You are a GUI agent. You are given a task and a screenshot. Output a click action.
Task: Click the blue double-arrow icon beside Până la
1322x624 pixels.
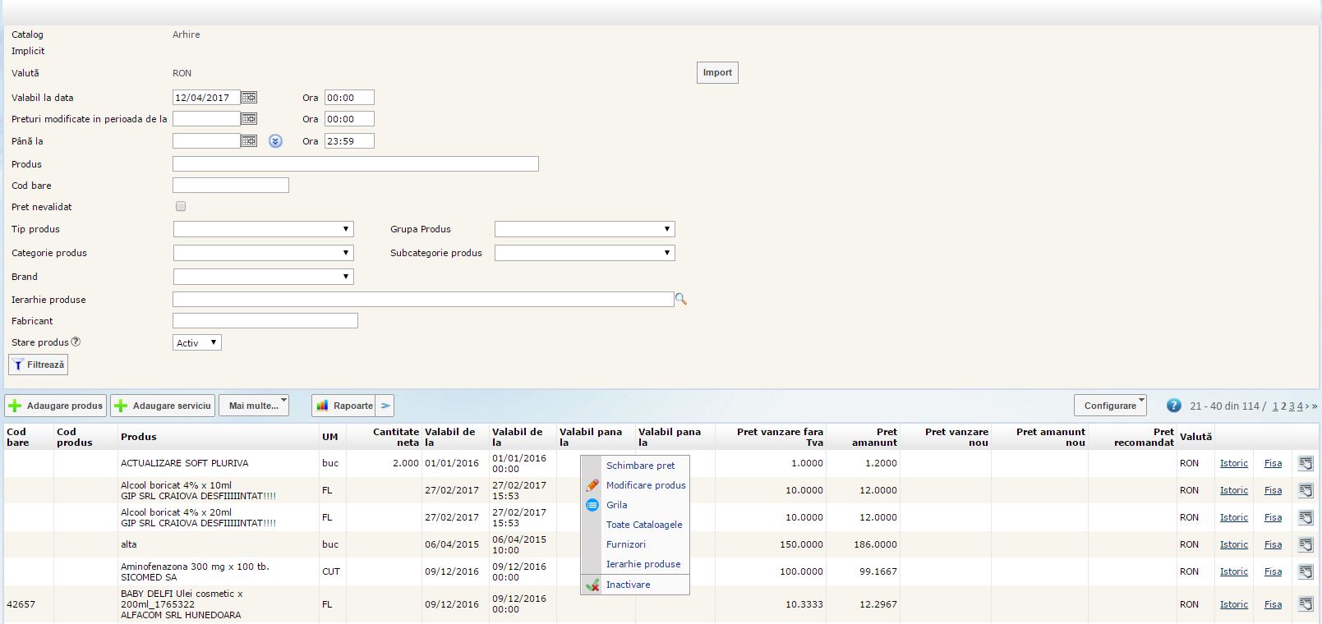275,141
